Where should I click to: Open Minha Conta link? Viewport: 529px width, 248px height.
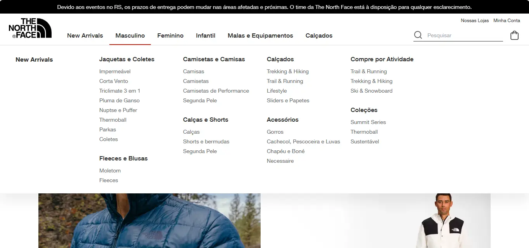507,21
